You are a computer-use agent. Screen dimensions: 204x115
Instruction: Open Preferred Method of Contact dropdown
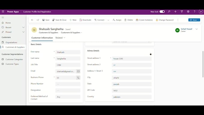[x=68, y=97]
